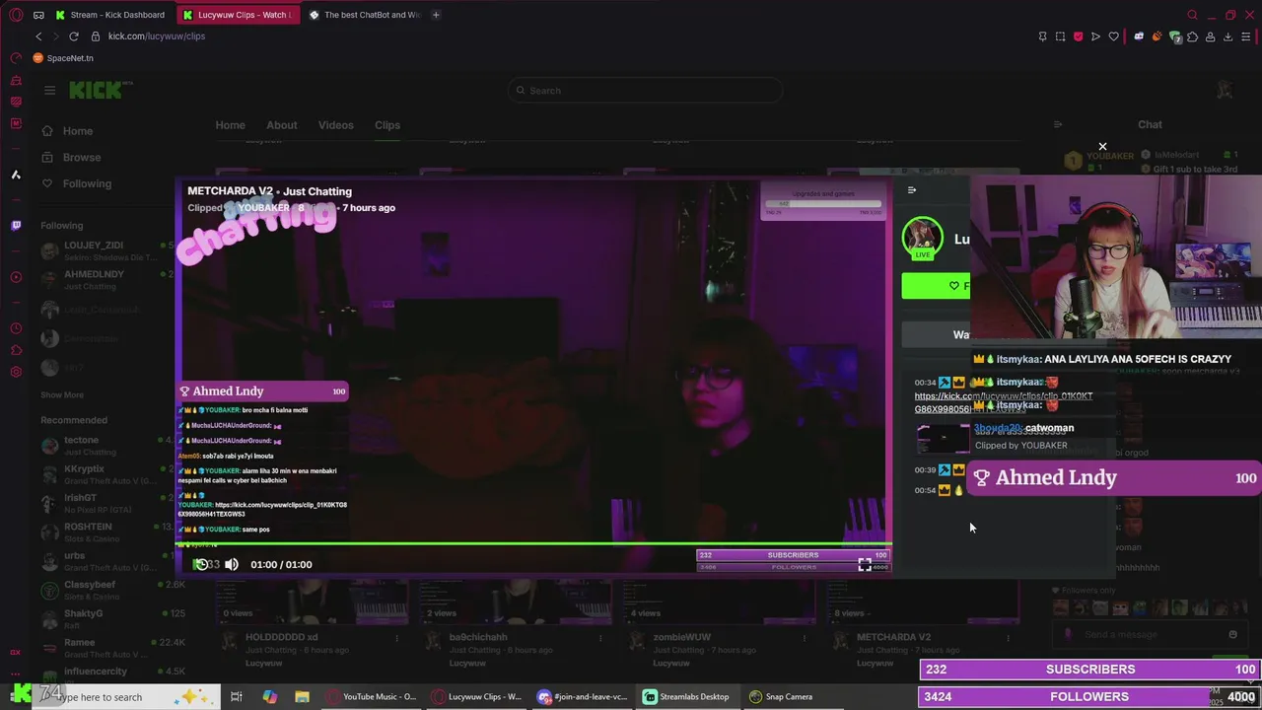Open LOUJEY_ZIDI in the following list
This screenshot has height=710, width=1262.
click(x=106, y=250)
